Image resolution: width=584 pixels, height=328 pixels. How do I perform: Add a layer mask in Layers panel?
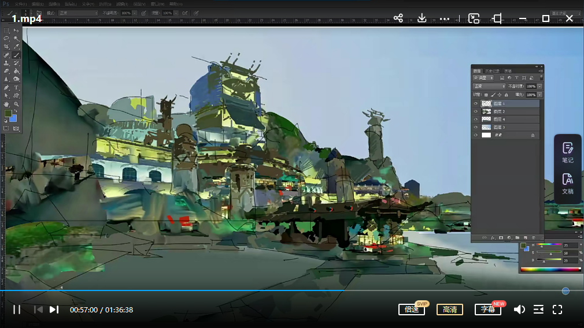point(501,238)
